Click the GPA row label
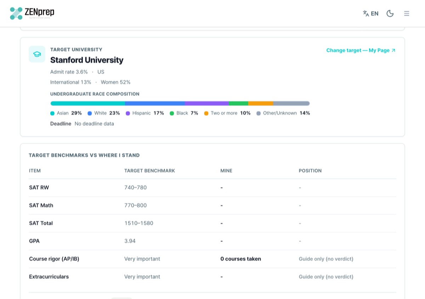 click(x=34, y=241)
